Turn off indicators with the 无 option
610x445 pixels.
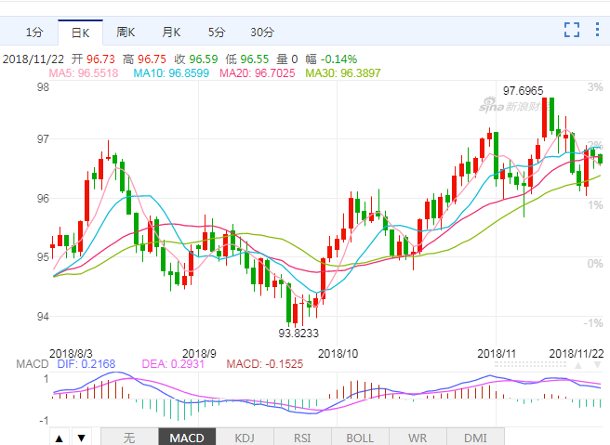point(129,438)
